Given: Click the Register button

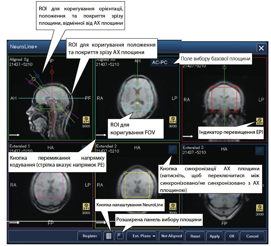Looking at the screenshot, I should click(90, 236).
